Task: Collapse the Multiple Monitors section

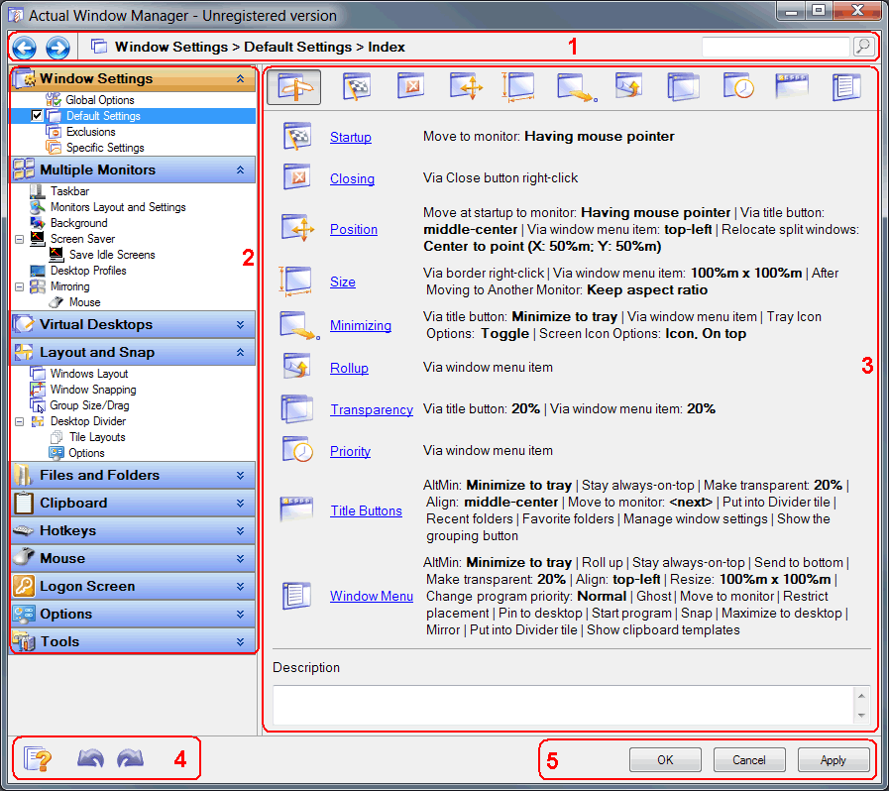Action: (x=241, y=170)
